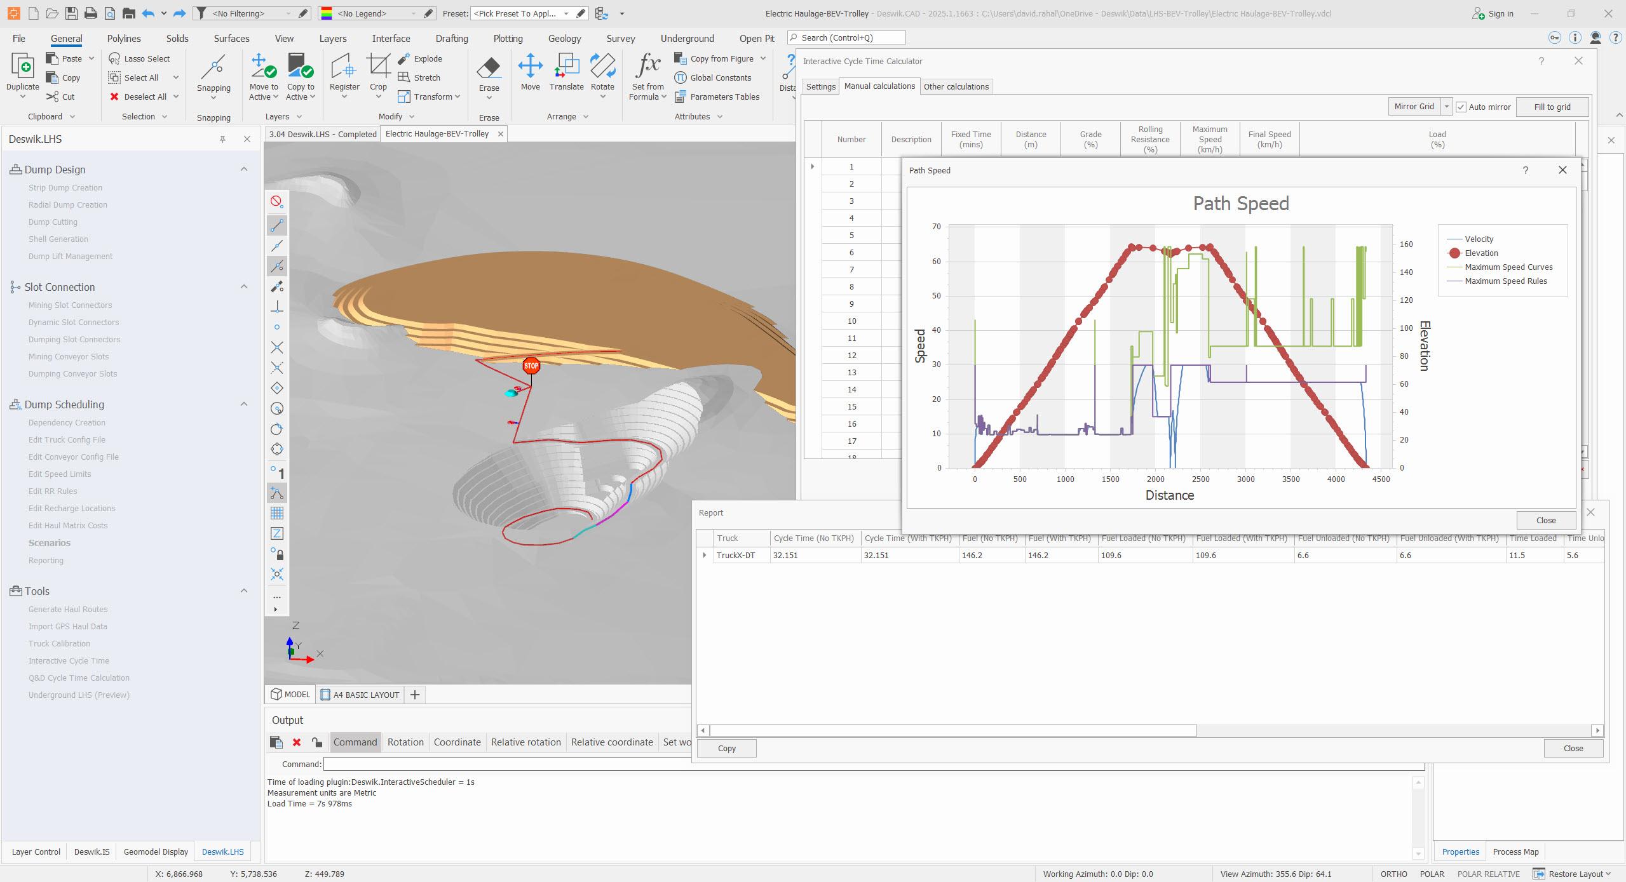
Task: Collapse the Dump Scheduling section
Action: pyautogui.click(x=243, y=404)
